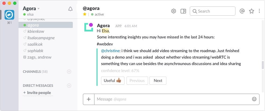Show starred items in header

(x=252, y=11)
